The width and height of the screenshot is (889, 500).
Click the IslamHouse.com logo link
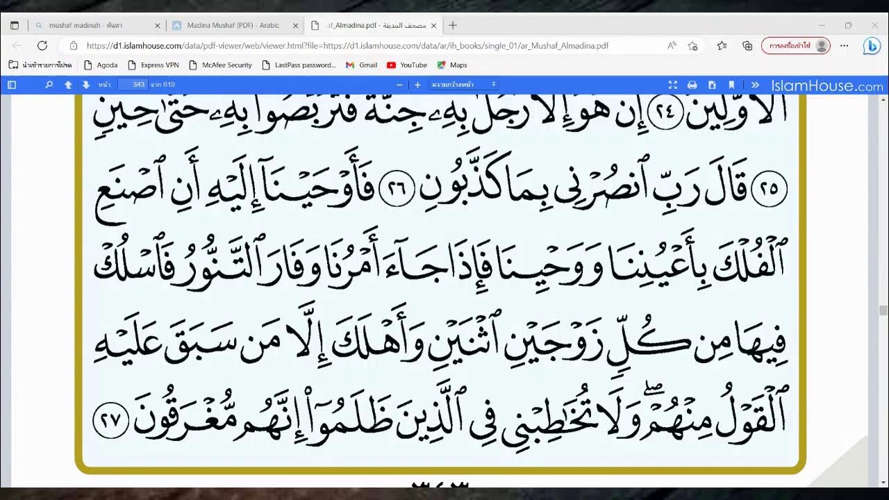[x=827, y=85]
